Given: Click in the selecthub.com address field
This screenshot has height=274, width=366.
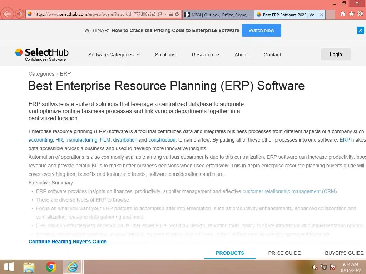Looking at the screenshot, I should point(94,14).
